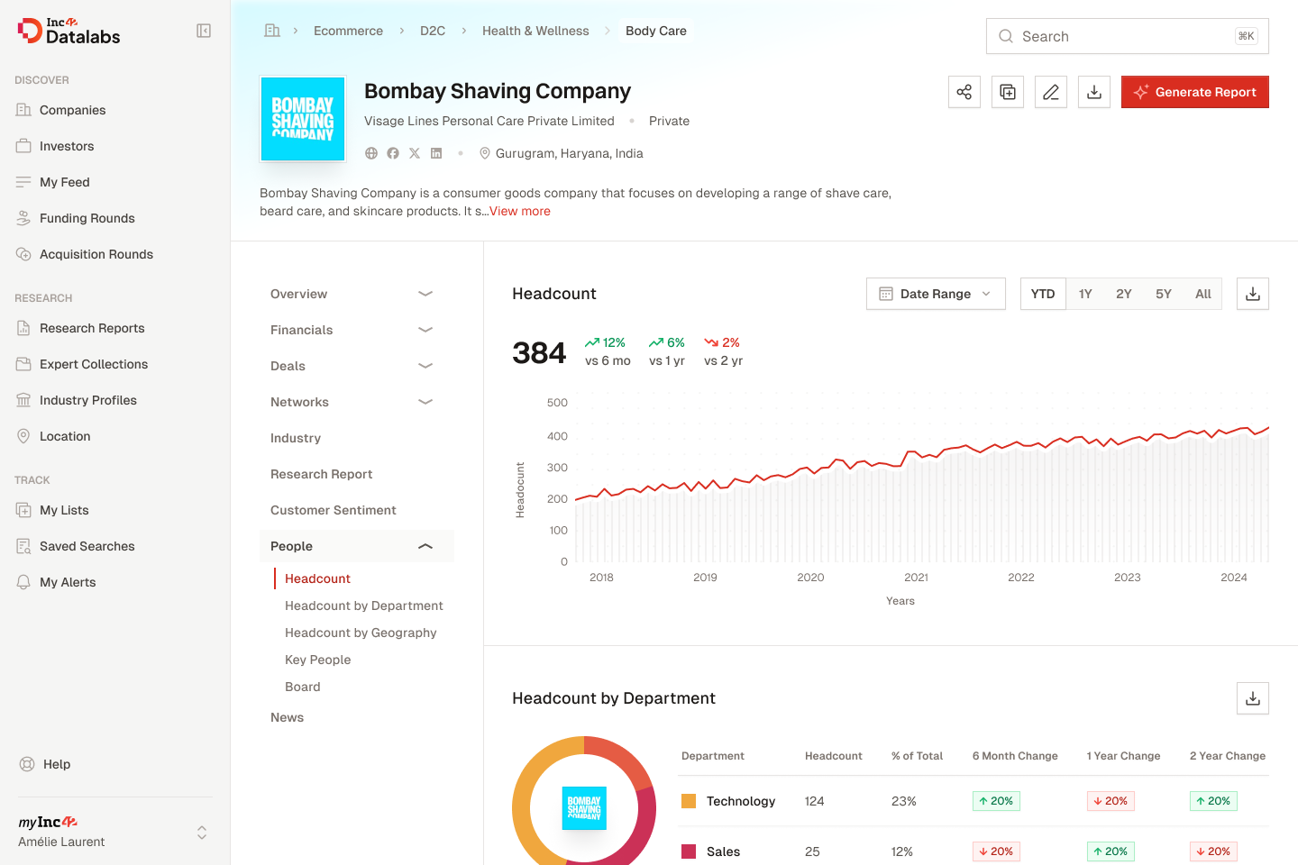The width and height of the screenshot is (1298, 865).
Task: Download the Headcount chart data
Action: (1253, 294)
